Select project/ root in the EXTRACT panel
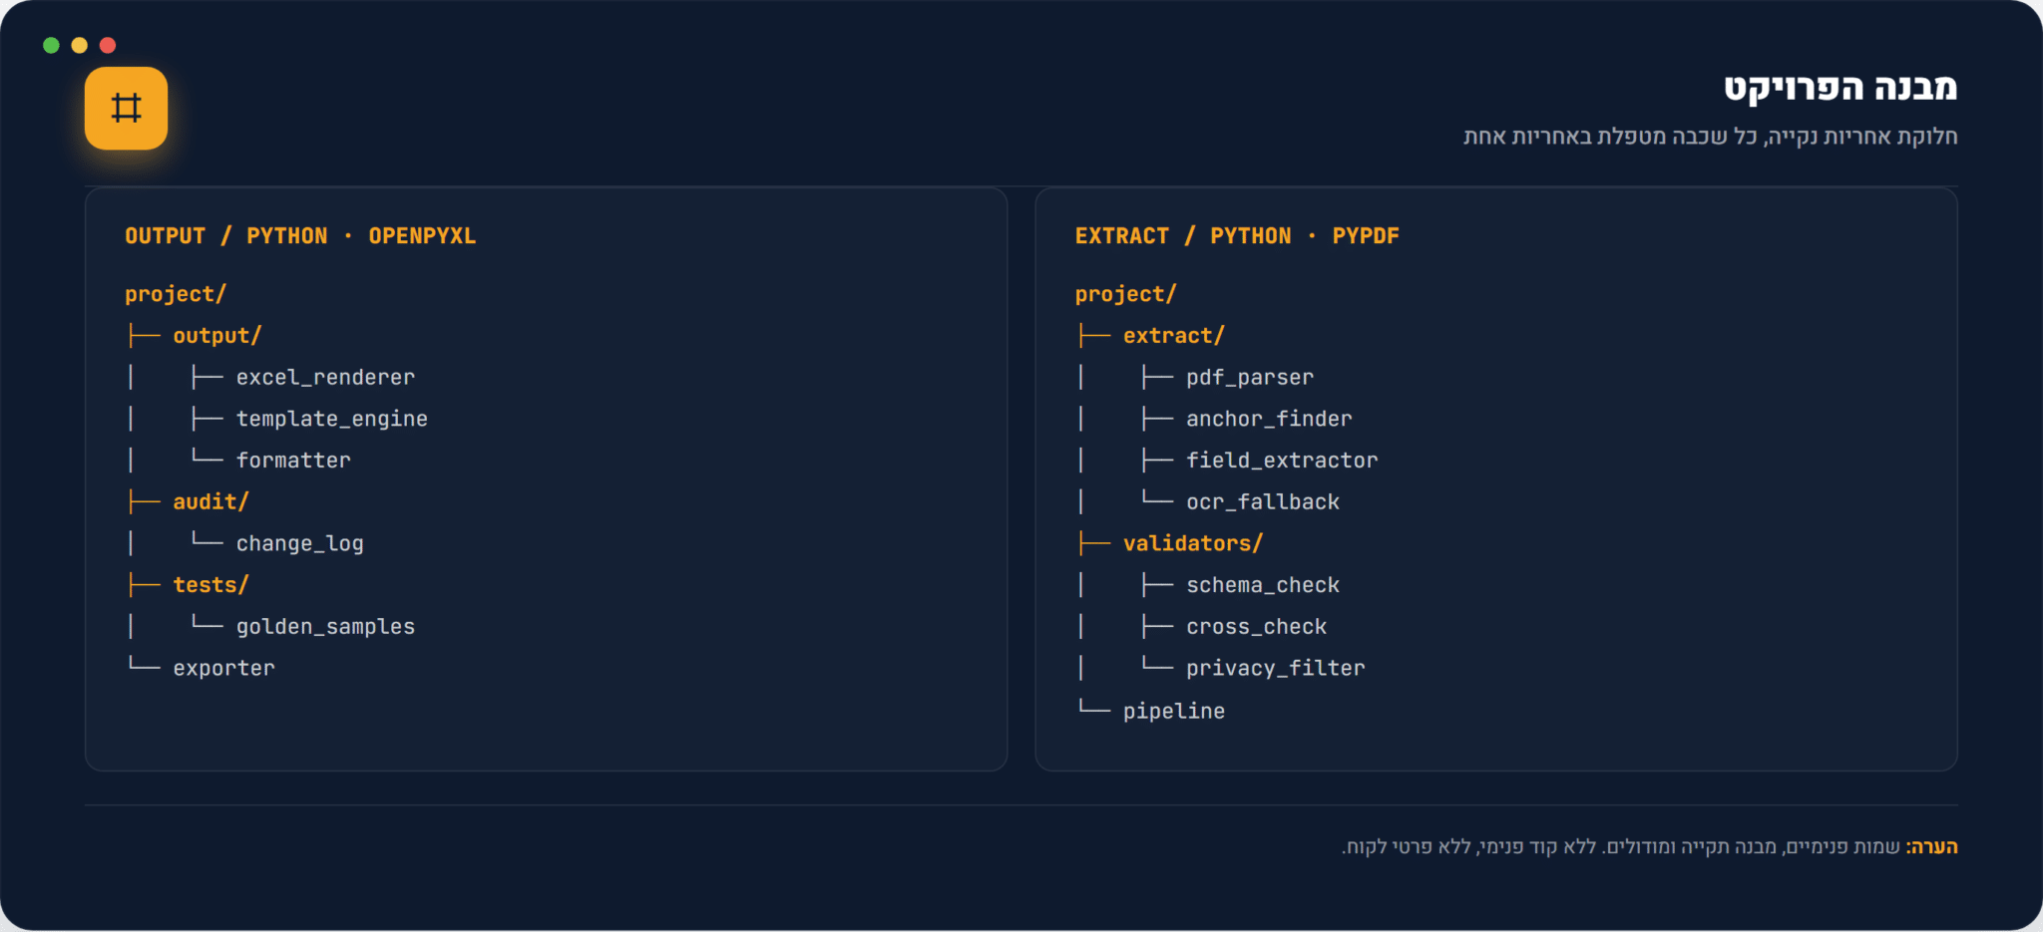This screenshot has height=932, width=2043. click(1125, 294)
